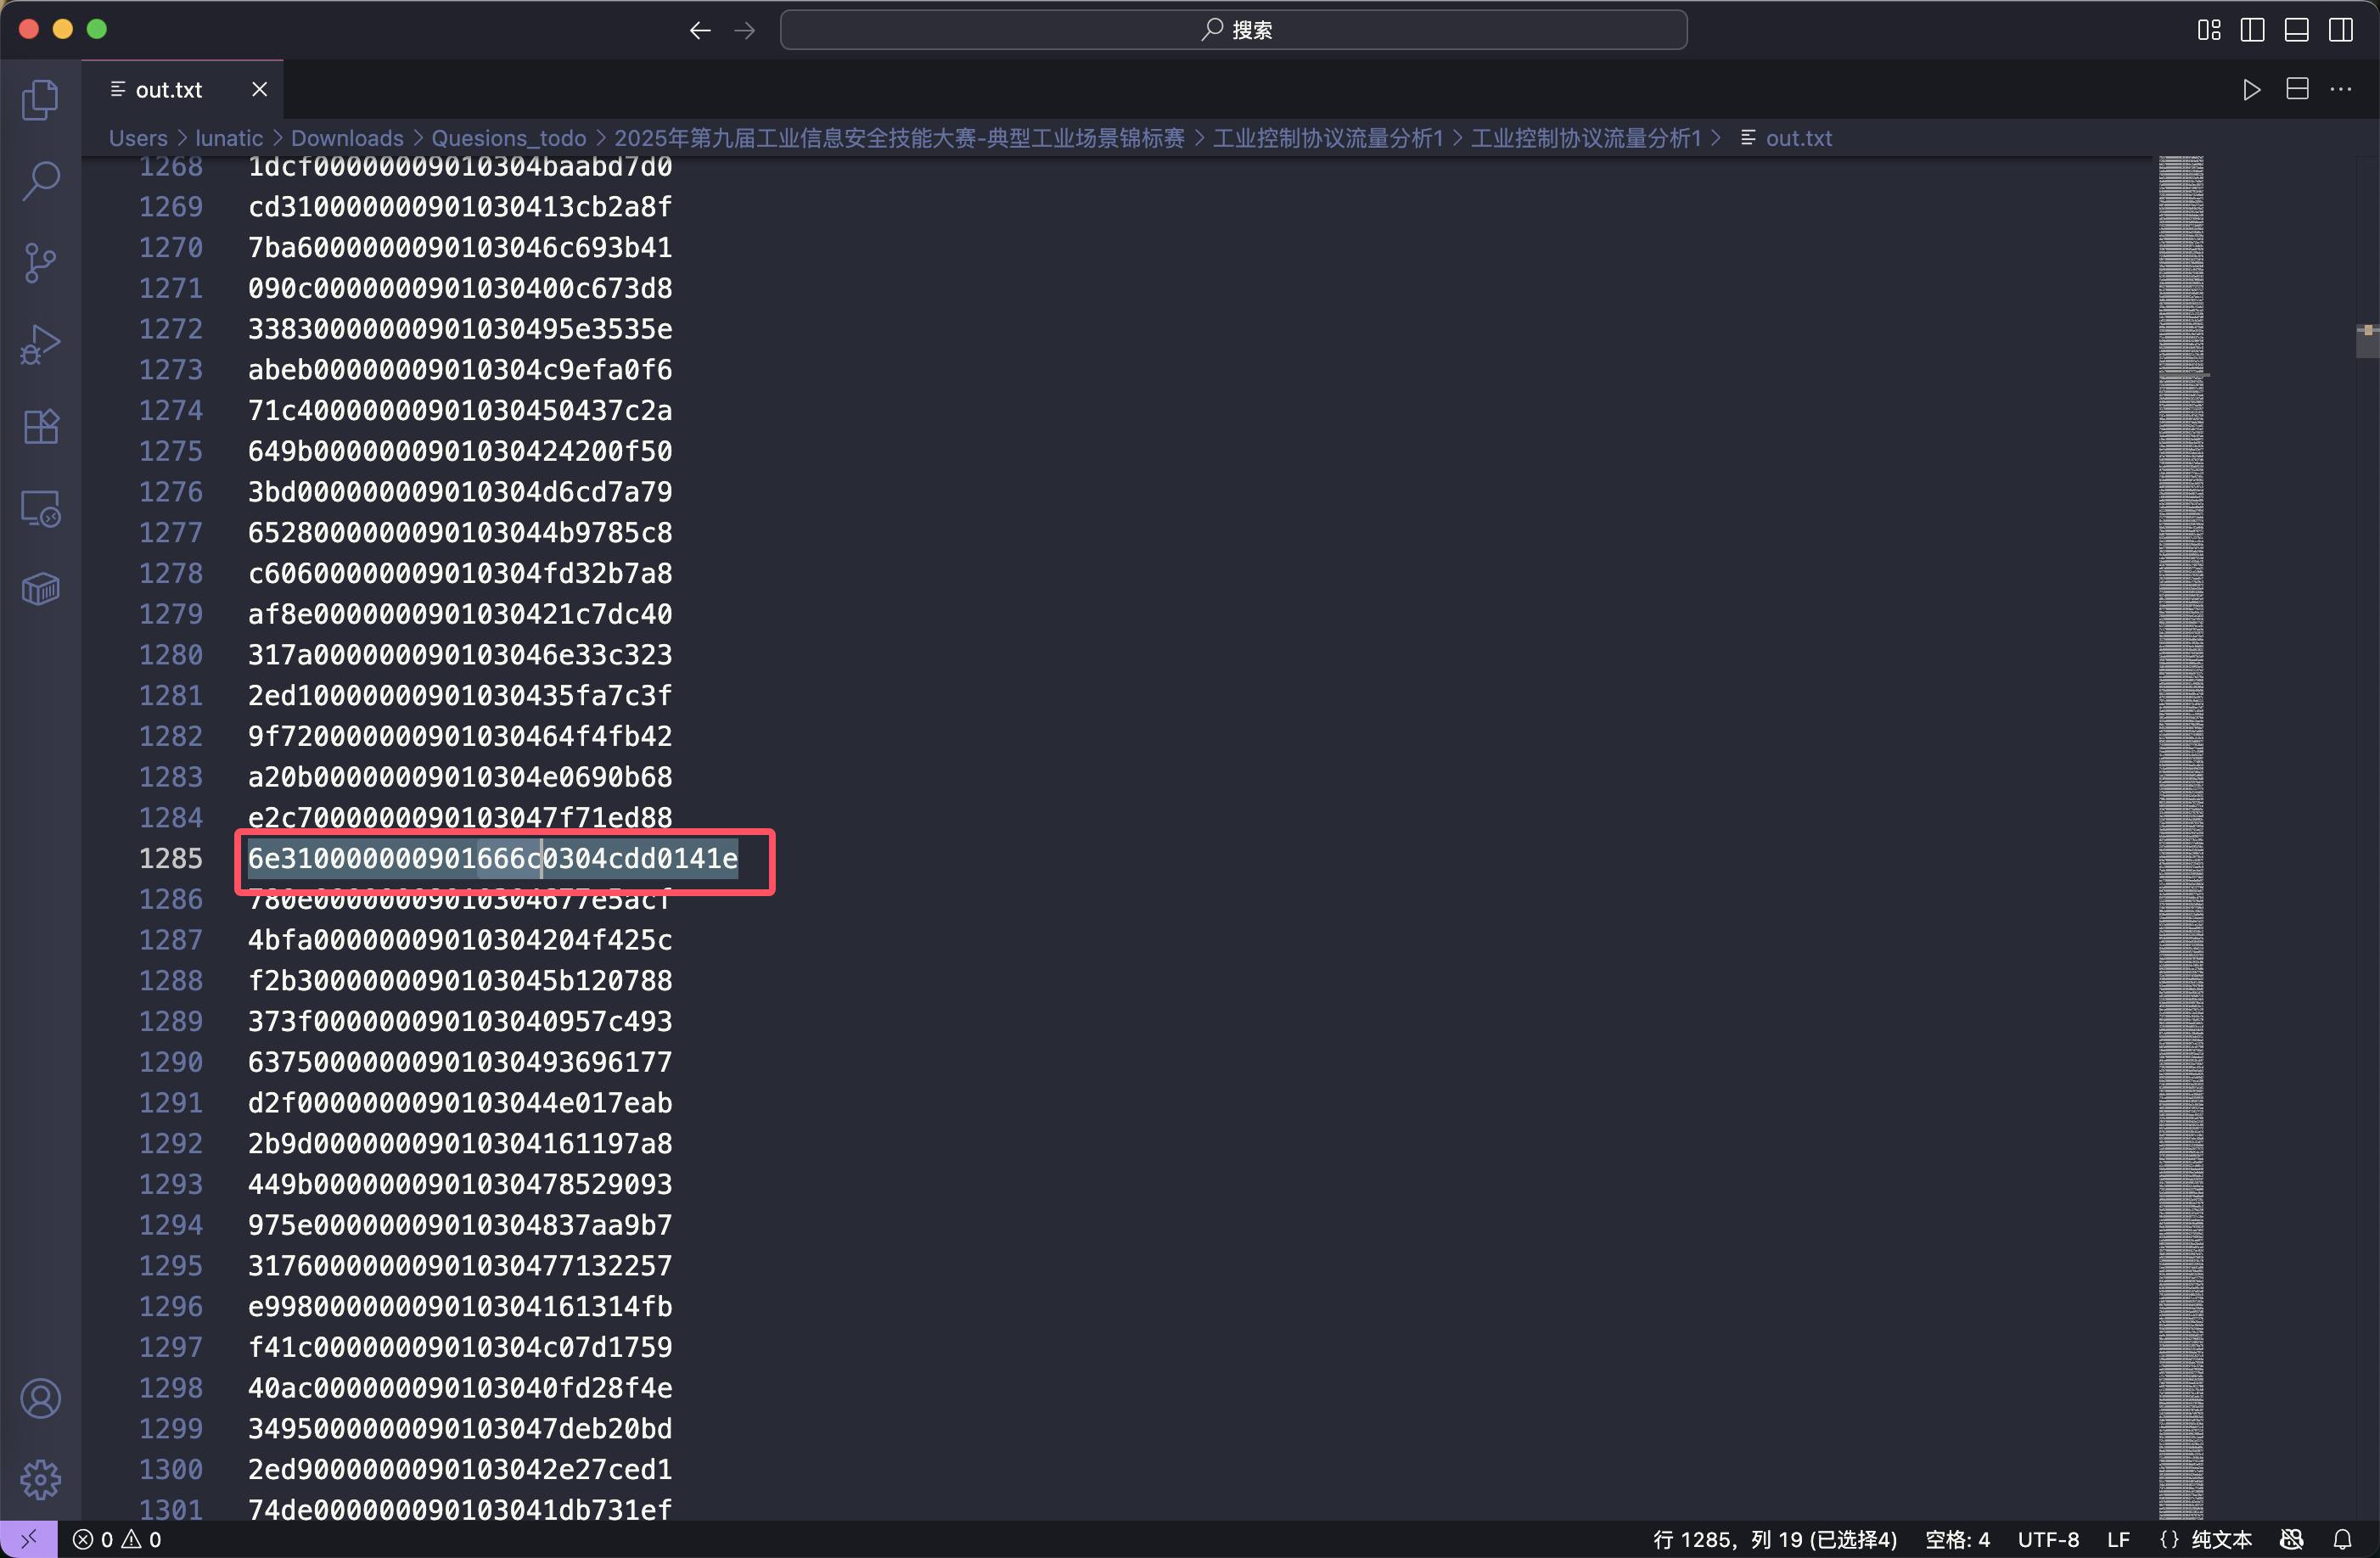Open the second 工业控制协议流量分析1 breadcrumb

[x=1586, y=138]
